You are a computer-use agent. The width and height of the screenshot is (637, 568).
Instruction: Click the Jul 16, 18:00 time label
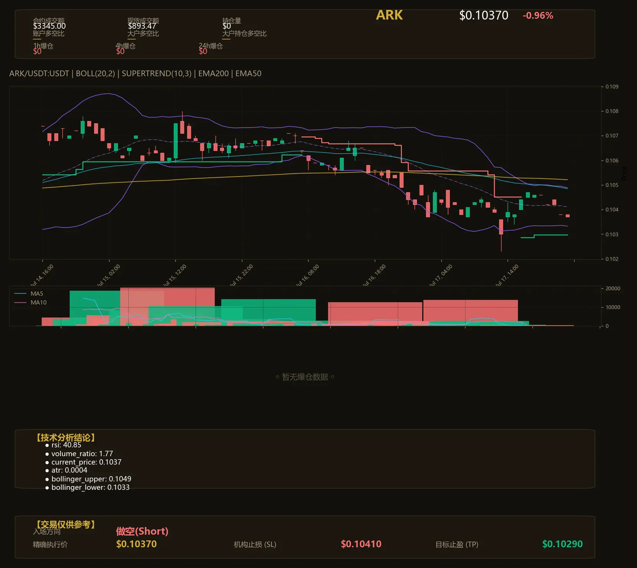click(374, 275)
